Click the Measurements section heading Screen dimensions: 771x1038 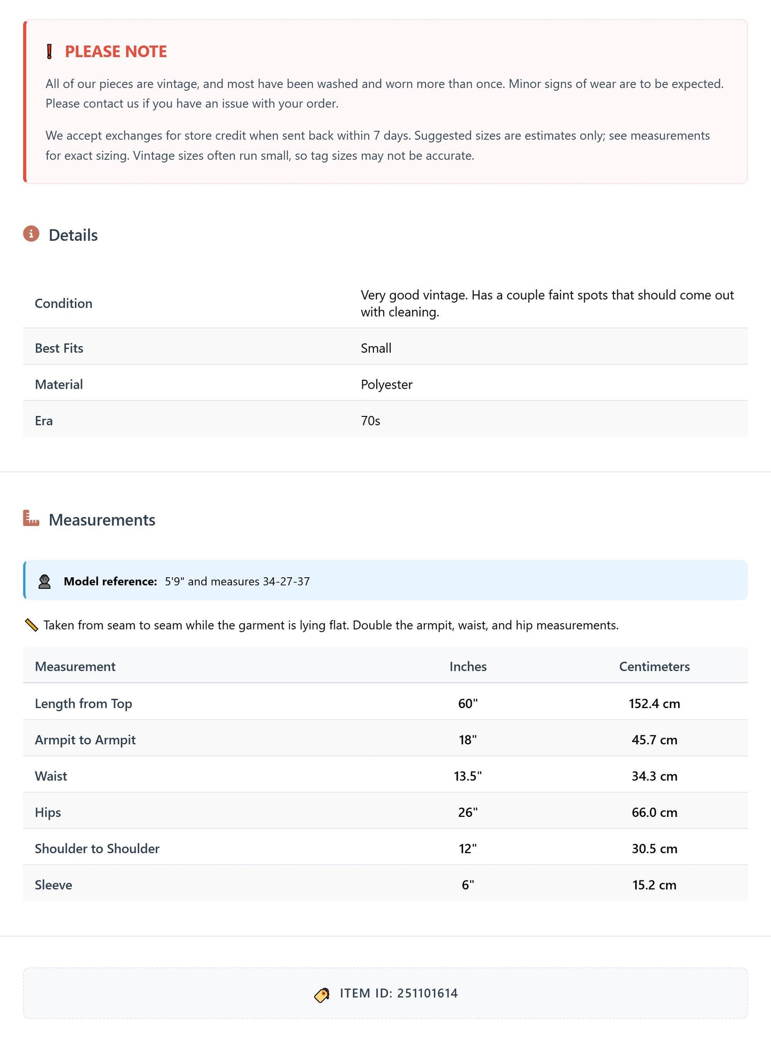(x=102, y=520)
